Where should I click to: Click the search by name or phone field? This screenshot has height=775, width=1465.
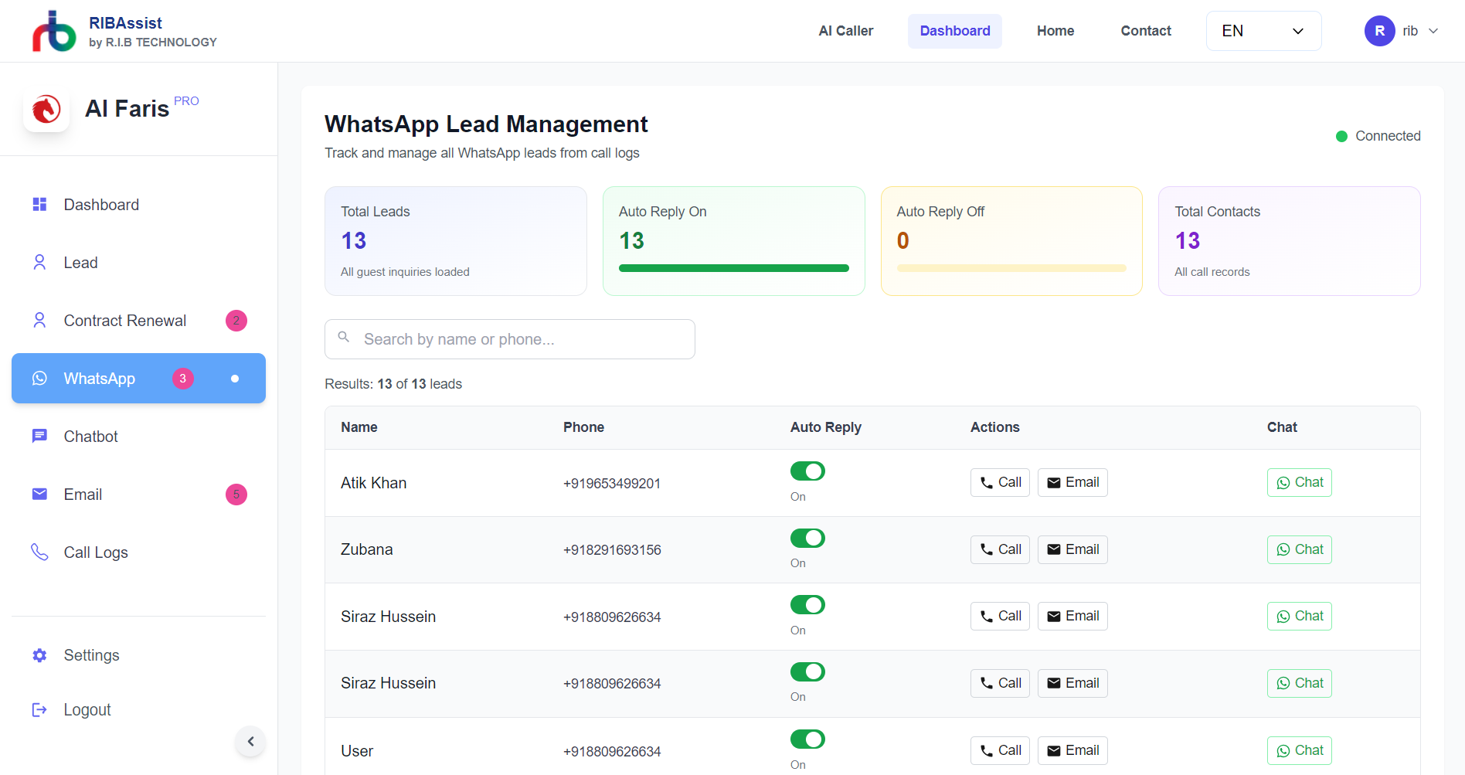tap(510, 339)
